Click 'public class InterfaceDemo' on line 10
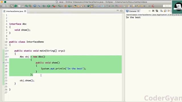 (26, 42)
